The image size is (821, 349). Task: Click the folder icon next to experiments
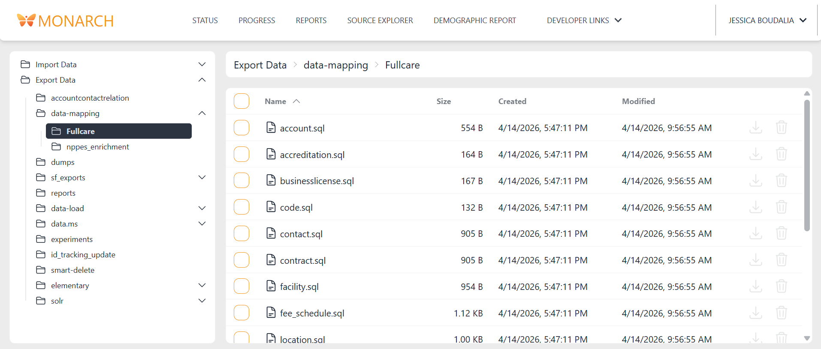(x=41, y=239)
